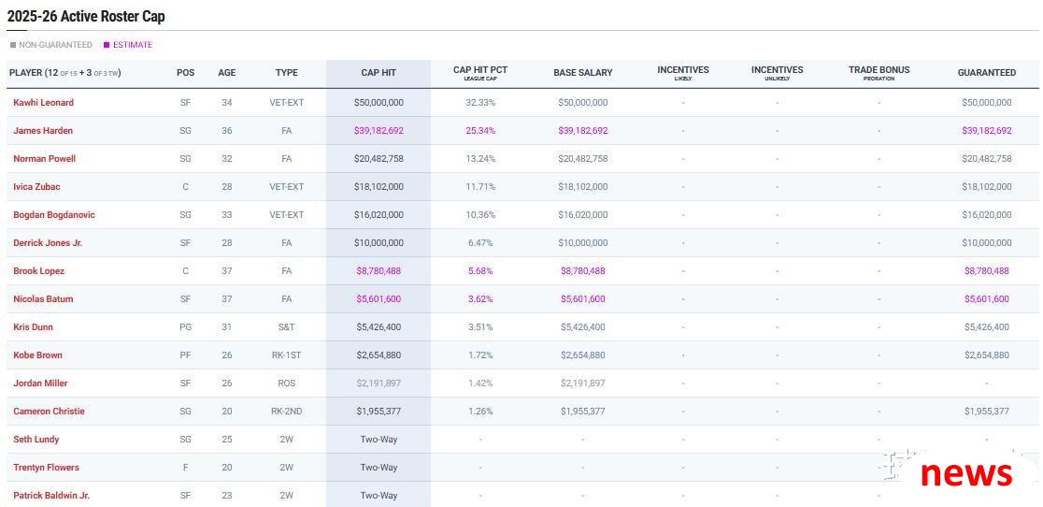
Task: Sort table by TYPE column
Action: (x=287, y=73)
